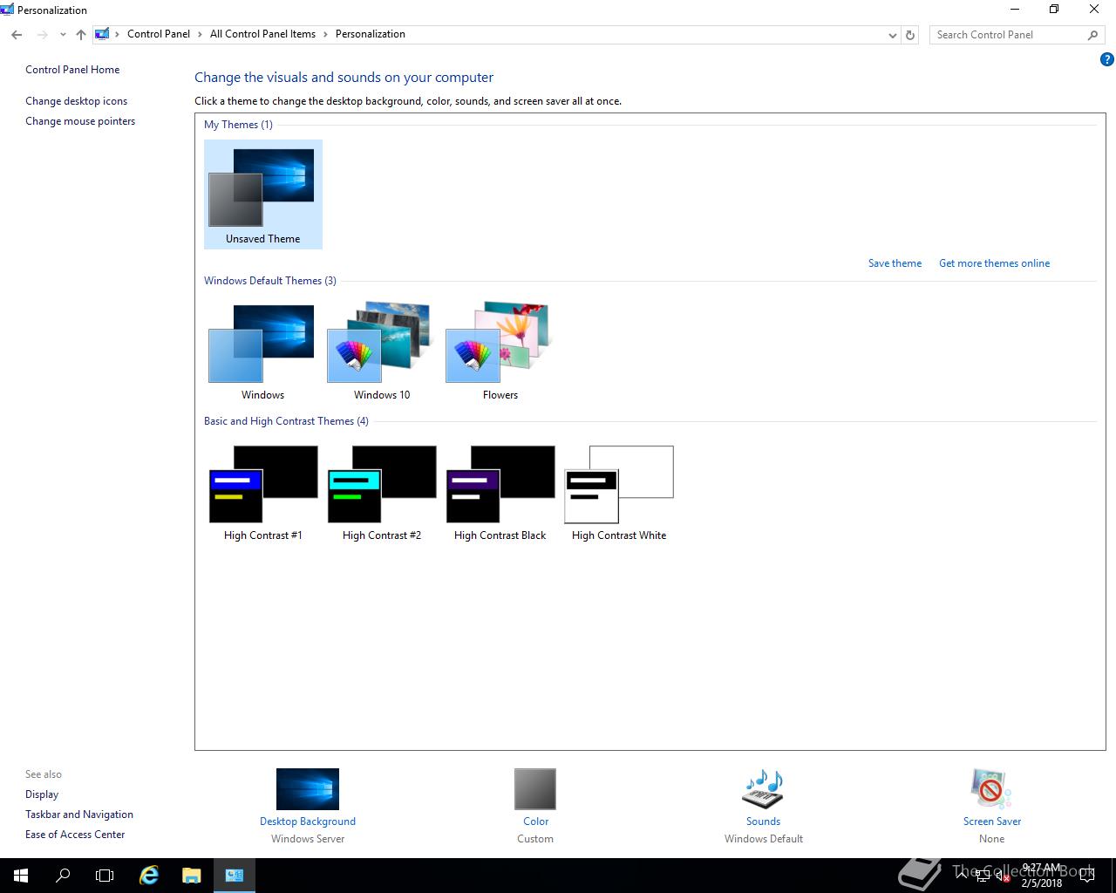Go up one level with Up arrow
This screenshot has width=1116, height=893.
click(81, 35)
